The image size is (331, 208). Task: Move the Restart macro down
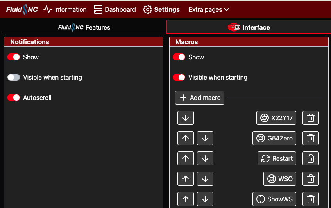coord(205,158)
